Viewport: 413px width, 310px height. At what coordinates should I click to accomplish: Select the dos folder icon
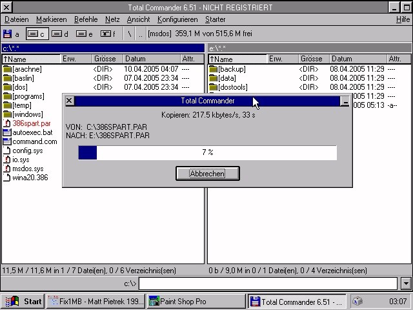click(7, 87)
